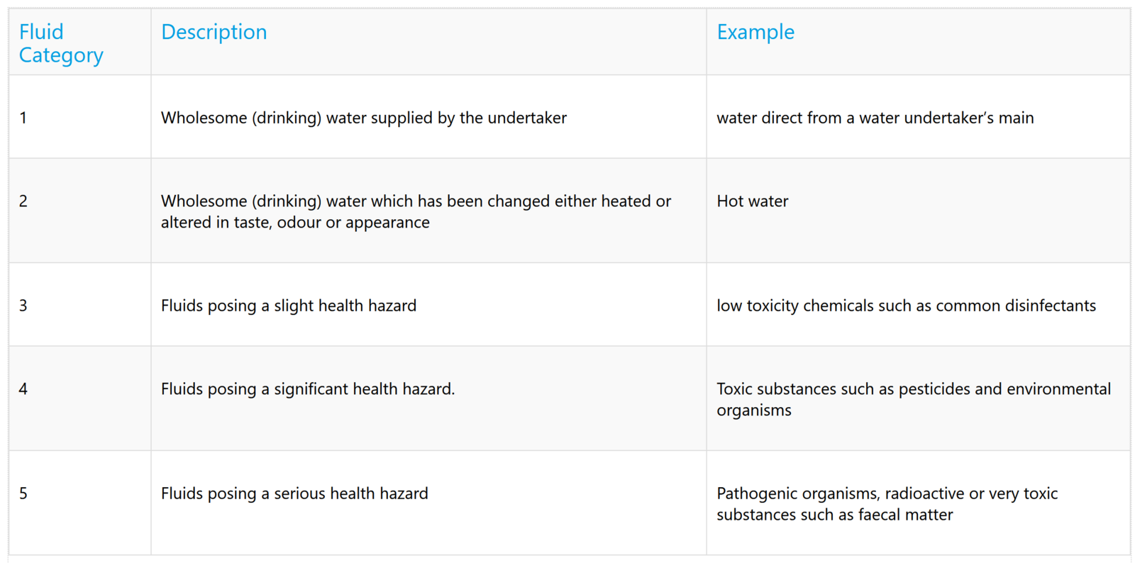
Task: Click the 'faecal matter' example line
Action: (x=834, y=515)
